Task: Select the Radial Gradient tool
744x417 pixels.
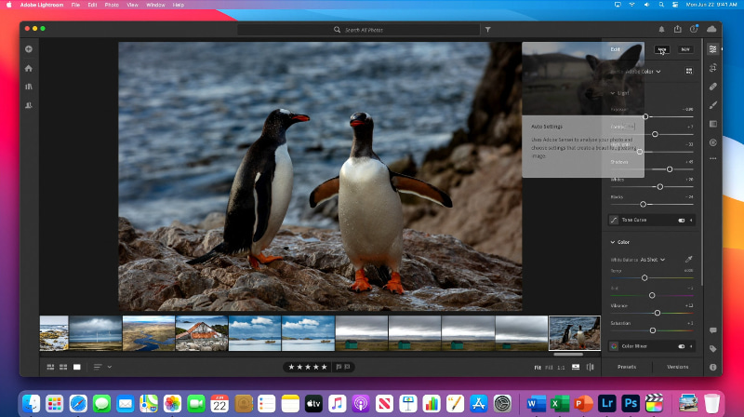Action: click(712, 142)
